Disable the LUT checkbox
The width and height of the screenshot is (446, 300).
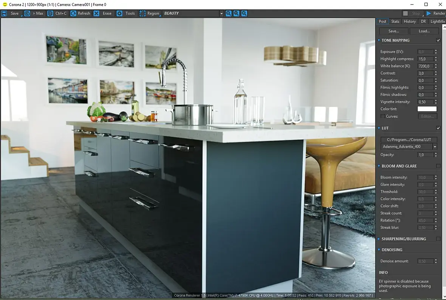[x=438, y=128]
